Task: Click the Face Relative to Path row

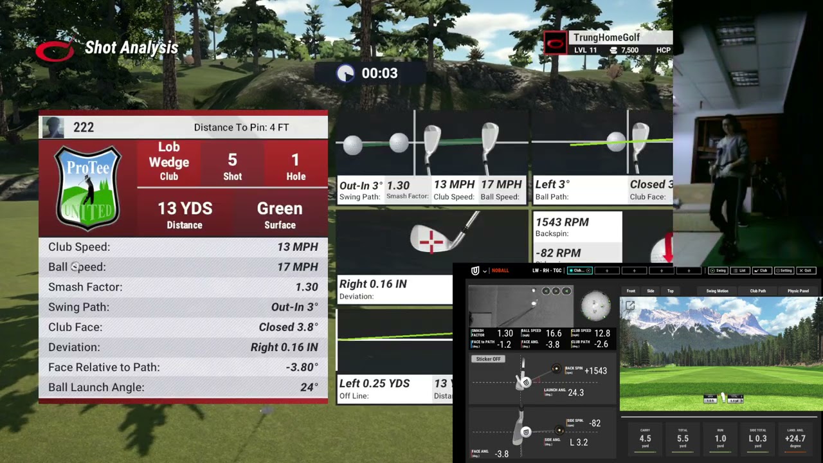Action: (x=183, y=367)
